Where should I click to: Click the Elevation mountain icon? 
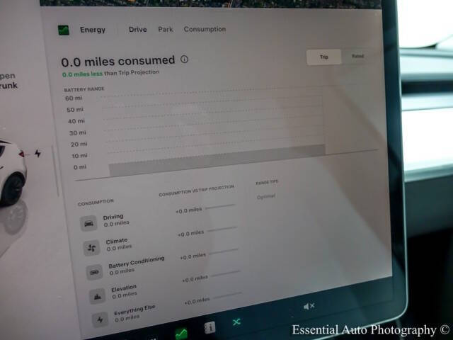click(97, 296)
